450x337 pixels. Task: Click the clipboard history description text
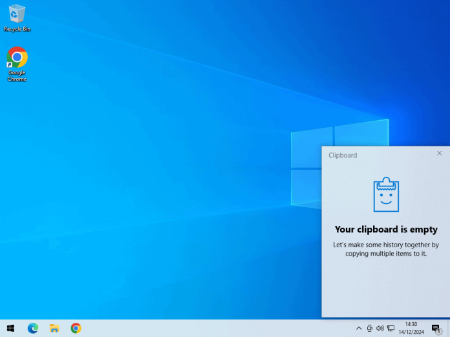(x=386, y=249)
